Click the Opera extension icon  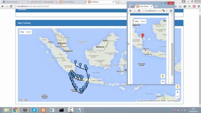[194, 6]
